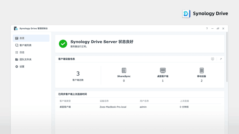Image resolution: width=239 pixels, height=134 pixels.
Task: Open the 客户端列表 client list section
Action: click(31, 45)
